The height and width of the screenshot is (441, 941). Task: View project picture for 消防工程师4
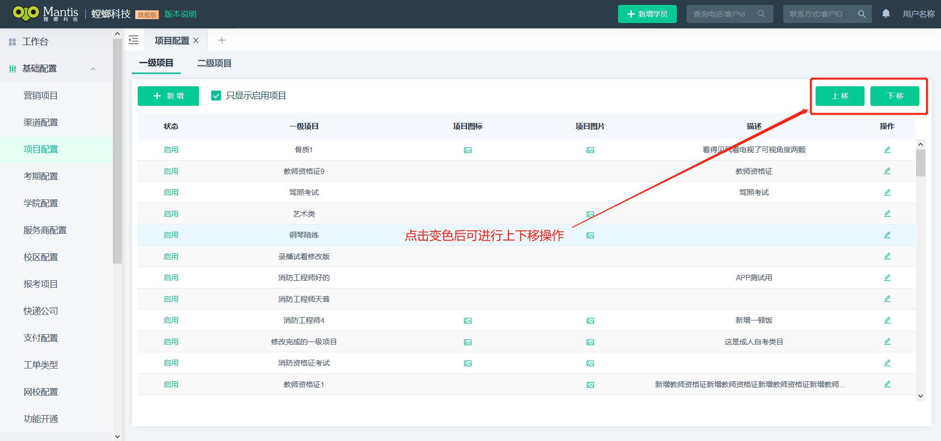[590, 320]
